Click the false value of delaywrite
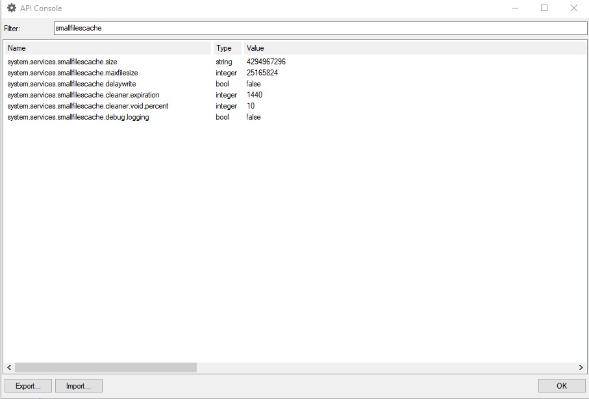This screenshot has width=589, height=399. [x=253, y=84]
